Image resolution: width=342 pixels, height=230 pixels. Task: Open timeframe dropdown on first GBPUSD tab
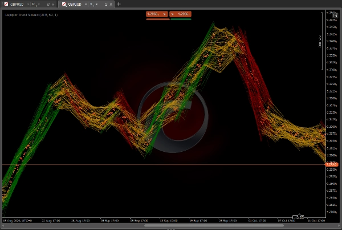click(x=39, y=5)
